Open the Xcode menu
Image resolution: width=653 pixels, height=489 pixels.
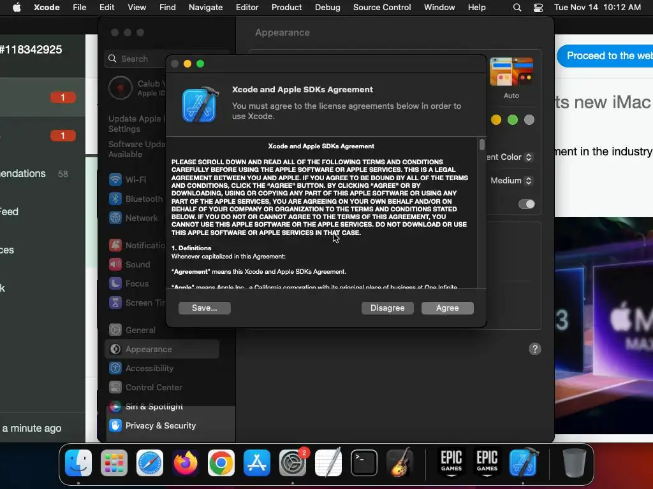(47, 7)
